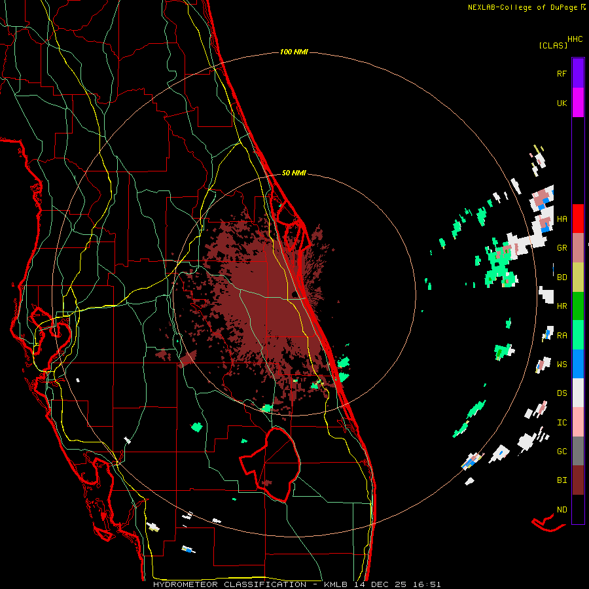Select the gray GC legend swatch
Image resolution: width=589 pixels, height=589 pixels.
(578, 451)
